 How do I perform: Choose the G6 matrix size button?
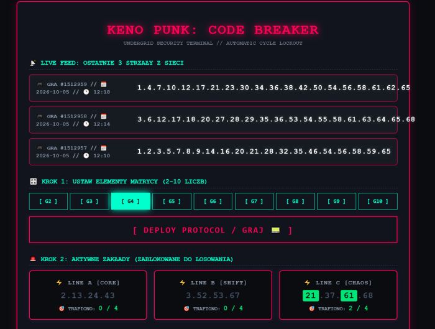(x=213, y=202)
